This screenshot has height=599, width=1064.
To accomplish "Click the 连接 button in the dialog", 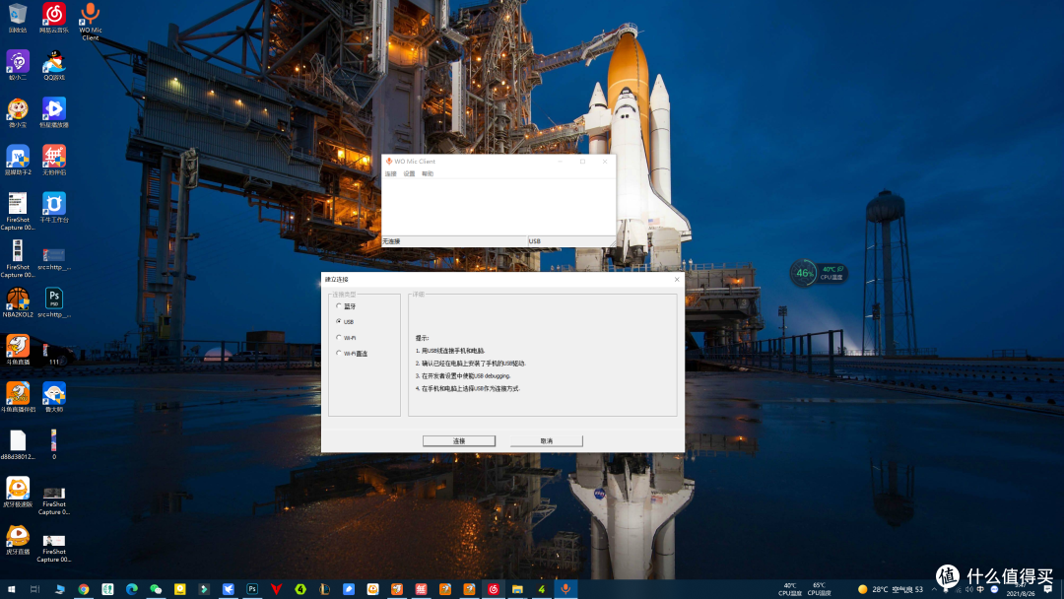I will pos(459,441).
